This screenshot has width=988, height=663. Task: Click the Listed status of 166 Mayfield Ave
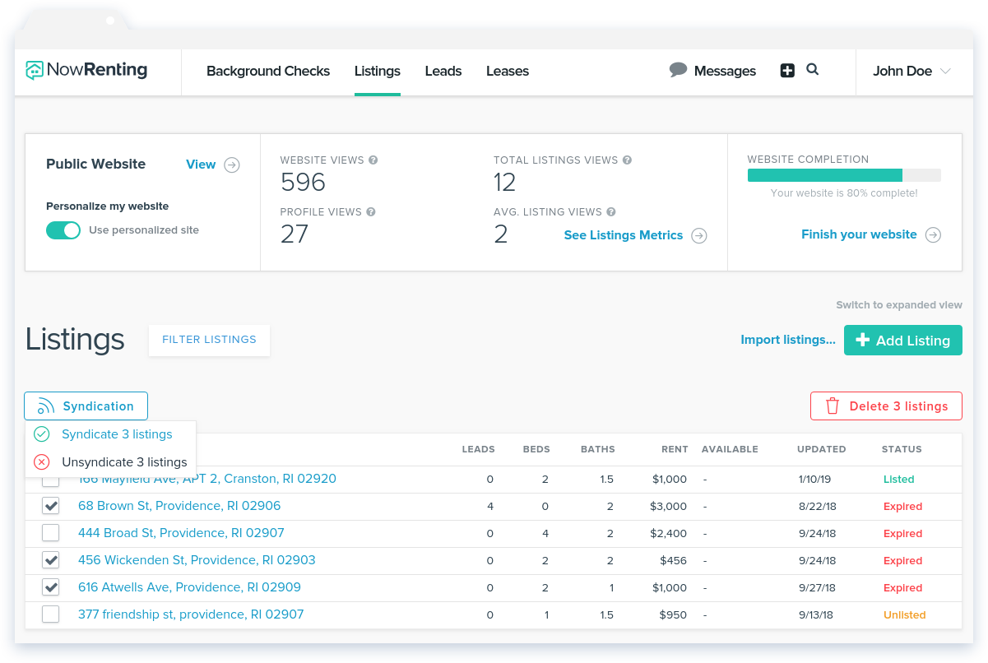(899, 480)
